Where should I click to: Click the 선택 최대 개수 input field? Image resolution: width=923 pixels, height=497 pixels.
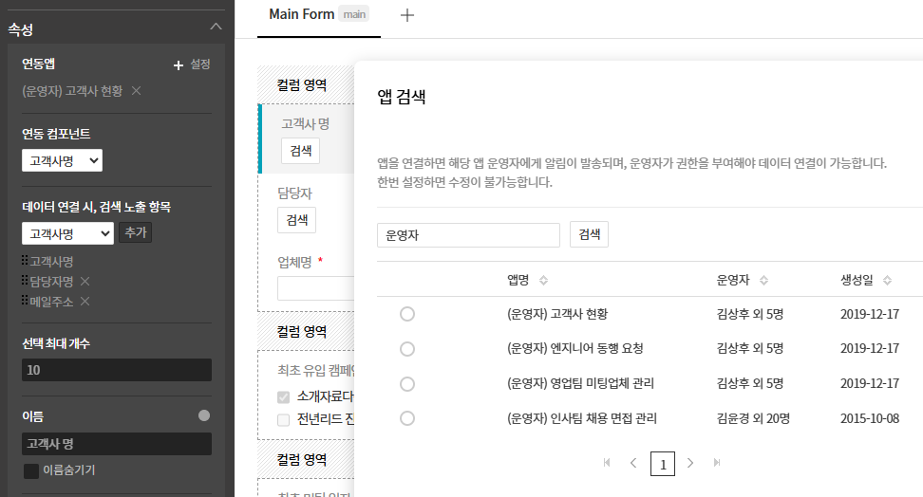click(116, 370)
